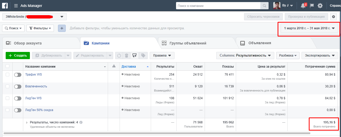Screen dimensions: 341x137
Task: Open the ЛидГен 50% скидка campaign link
Action: click(39, 110)
